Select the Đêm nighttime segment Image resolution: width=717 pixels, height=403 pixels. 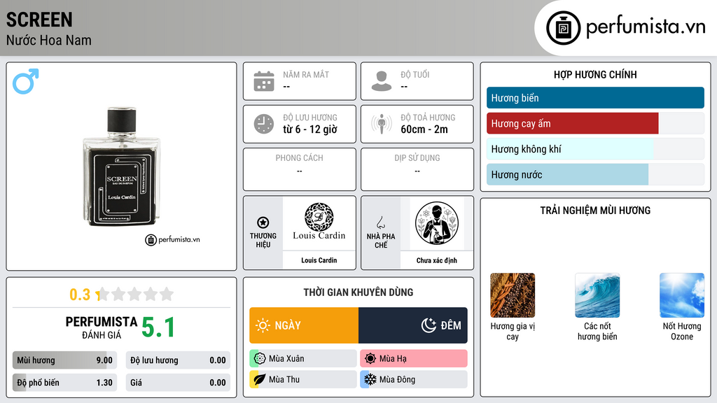(413, 325)
